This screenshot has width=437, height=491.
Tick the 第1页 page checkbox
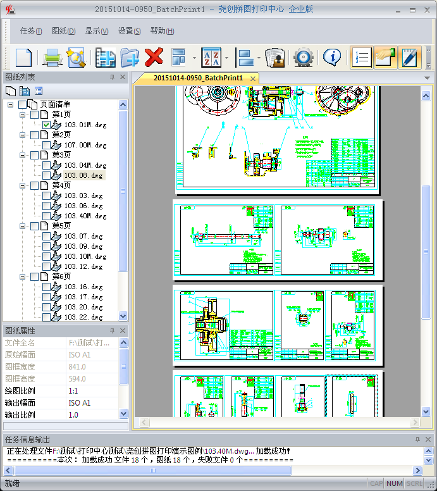(34, 115)
